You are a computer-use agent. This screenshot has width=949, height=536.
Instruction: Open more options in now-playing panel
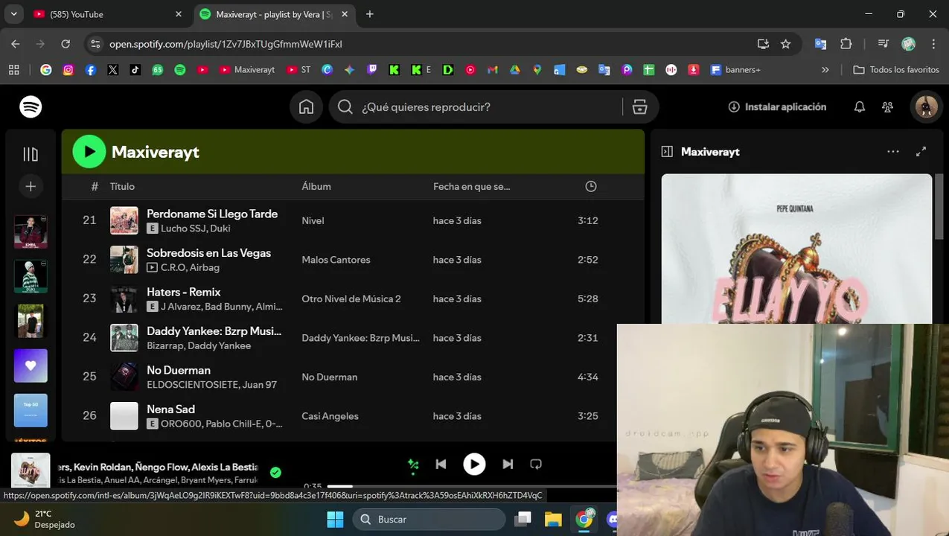click(x=893, y=152)
